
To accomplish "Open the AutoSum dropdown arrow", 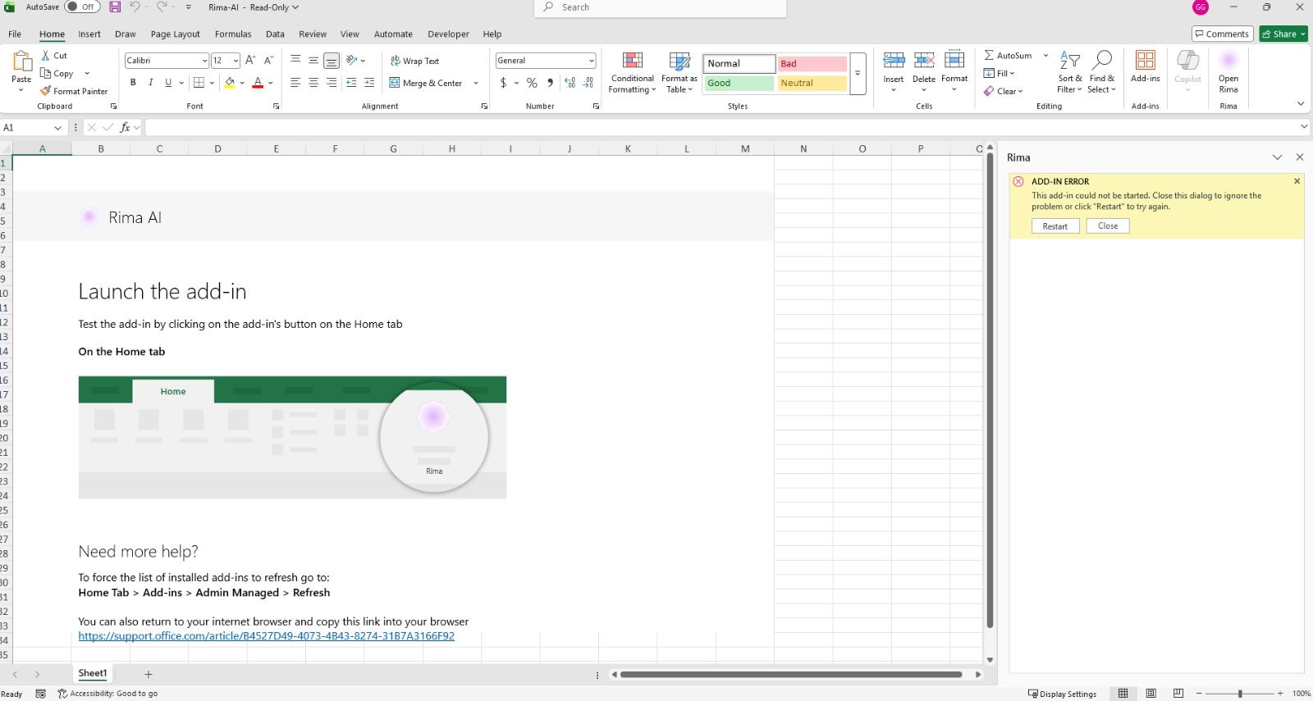I will coord(1045,56).
